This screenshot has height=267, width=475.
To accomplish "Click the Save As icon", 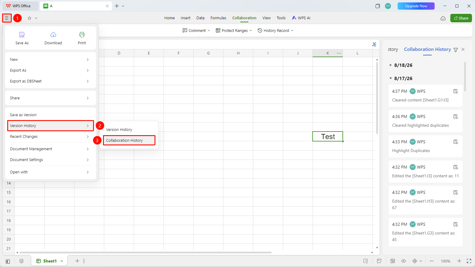I will (x=22, y=35).
